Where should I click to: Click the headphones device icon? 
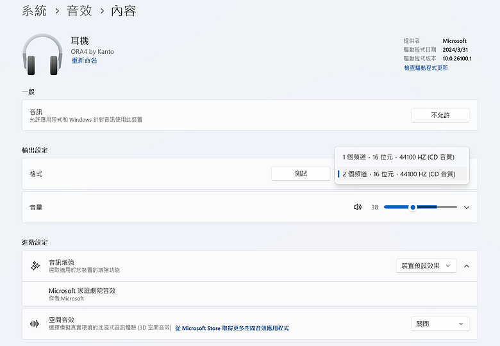click(x=42, y=54)
